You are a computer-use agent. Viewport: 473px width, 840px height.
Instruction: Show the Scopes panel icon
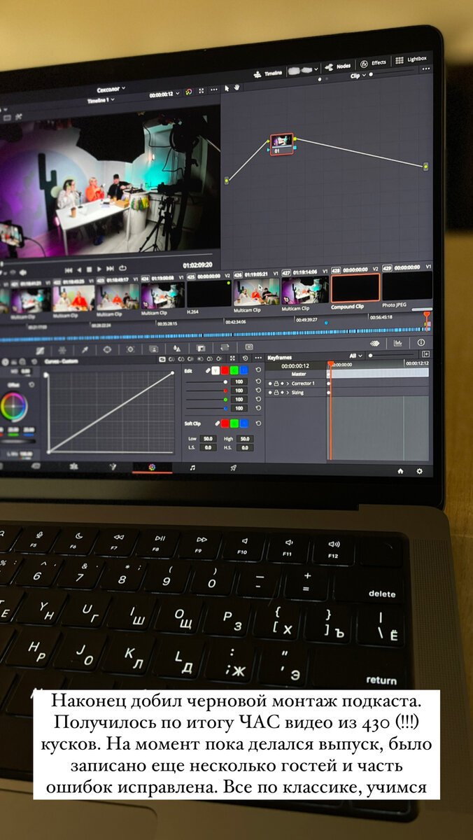coord(398,343)
